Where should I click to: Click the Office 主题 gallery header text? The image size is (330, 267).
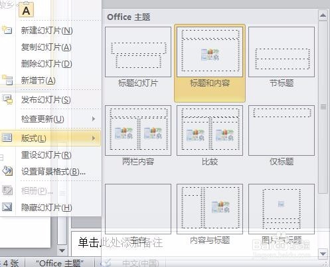click(129, 17)
